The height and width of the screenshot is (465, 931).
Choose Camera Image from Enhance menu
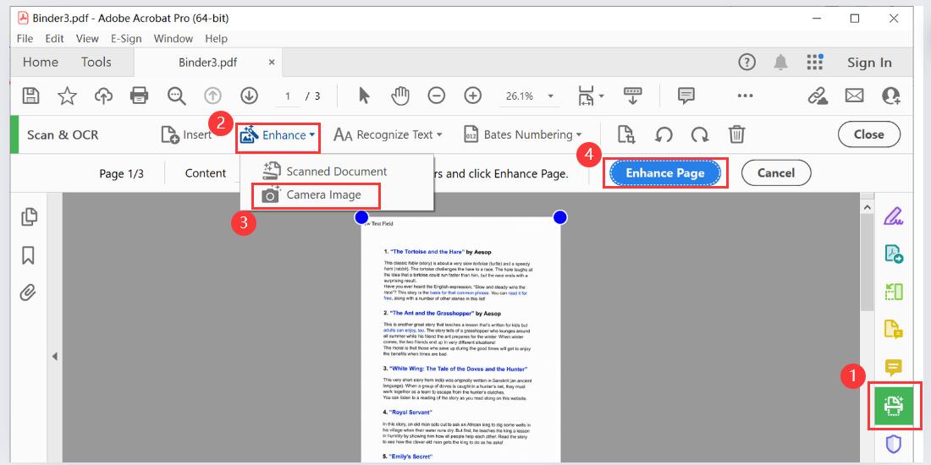pos(322,195)
